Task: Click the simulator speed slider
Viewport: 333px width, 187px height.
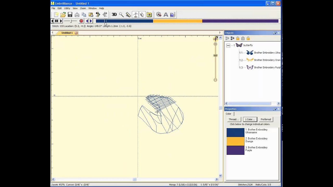Action: (x=71, y=21)
